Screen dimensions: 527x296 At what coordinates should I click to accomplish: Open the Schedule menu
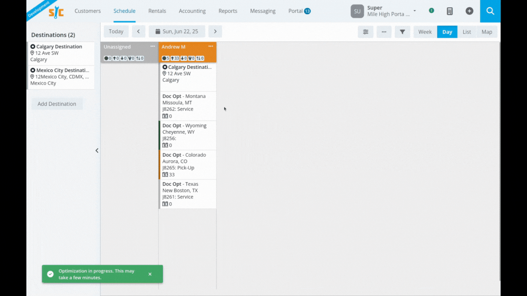[x=124, y=11]
